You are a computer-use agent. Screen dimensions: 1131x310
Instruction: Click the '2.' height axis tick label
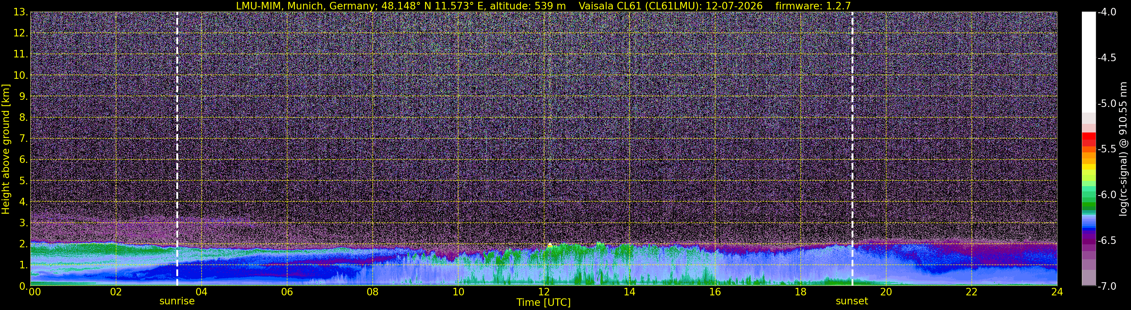24,244
